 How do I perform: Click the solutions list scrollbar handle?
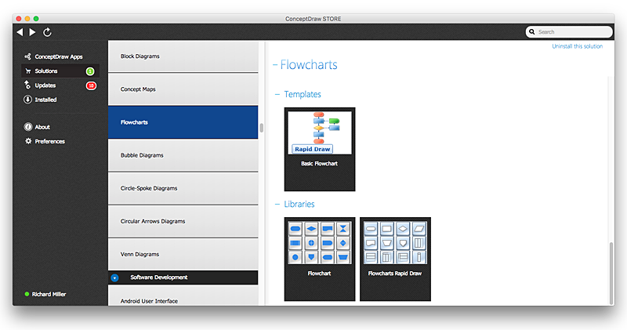[262, 128]
